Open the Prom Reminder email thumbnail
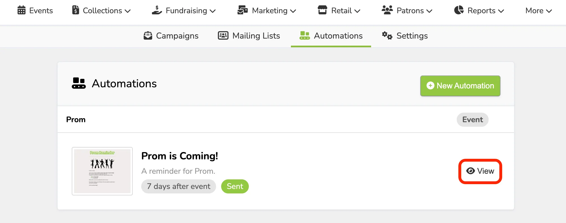 (102, 171)
